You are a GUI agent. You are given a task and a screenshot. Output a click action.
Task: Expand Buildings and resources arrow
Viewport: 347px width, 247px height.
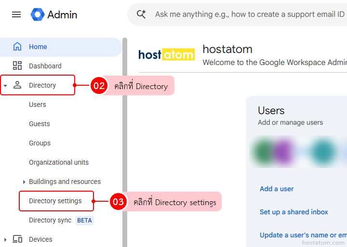pos(24,182)
